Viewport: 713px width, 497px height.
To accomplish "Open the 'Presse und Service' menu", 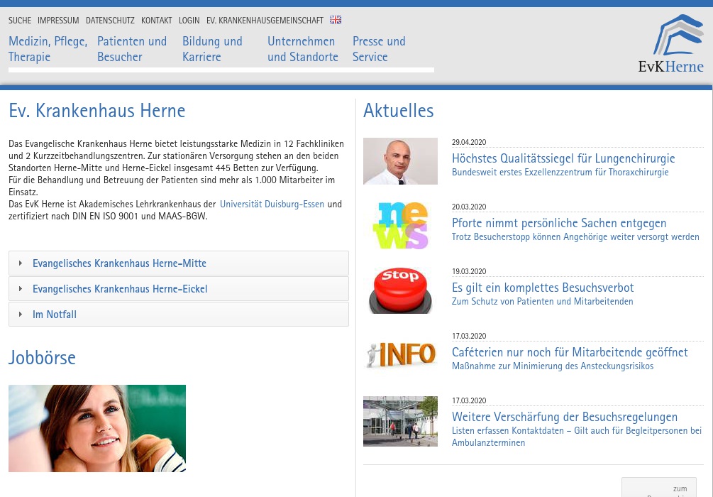I will click(x=379, y=49).
